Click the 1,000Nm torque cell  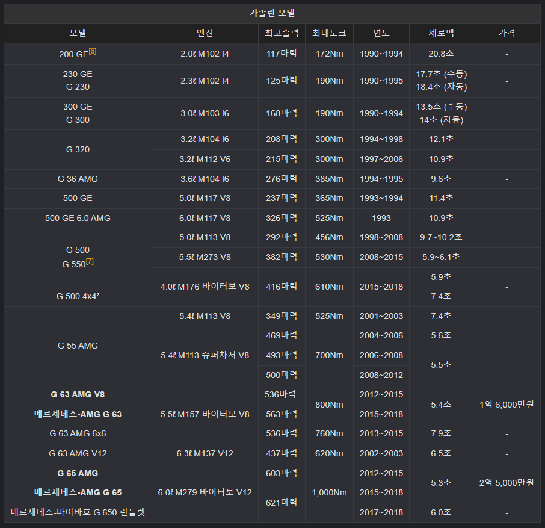click(329, 493)
